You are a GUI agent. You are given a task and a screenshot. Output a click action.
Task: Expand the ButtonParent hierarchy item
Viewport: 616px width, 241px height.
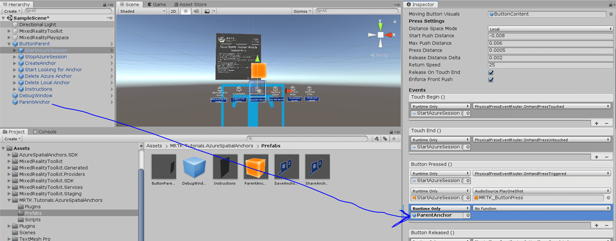(x=9, y=44)
